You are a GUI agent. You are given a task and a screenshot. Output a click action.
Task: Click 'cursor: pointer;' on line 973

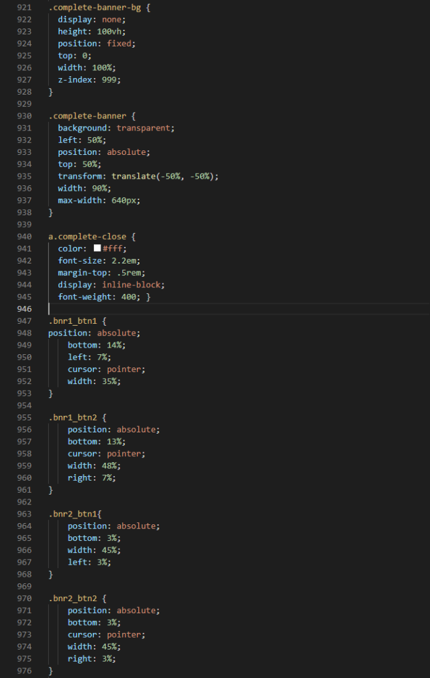pyautogui.click(x=107, y=635)
